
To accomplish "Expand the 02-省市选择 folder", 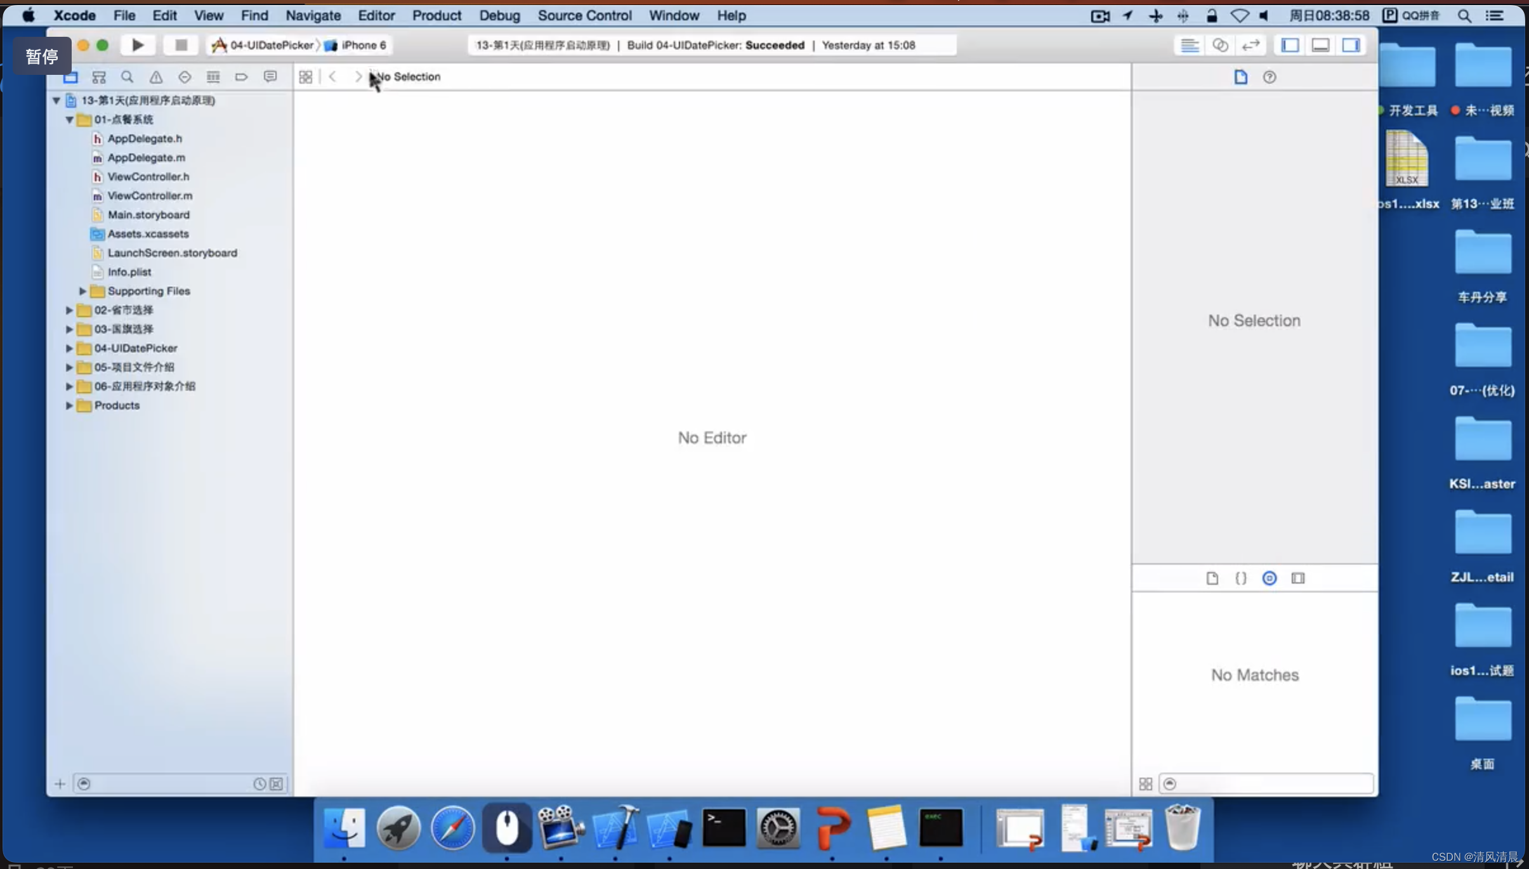I will (x=69, y=310).
